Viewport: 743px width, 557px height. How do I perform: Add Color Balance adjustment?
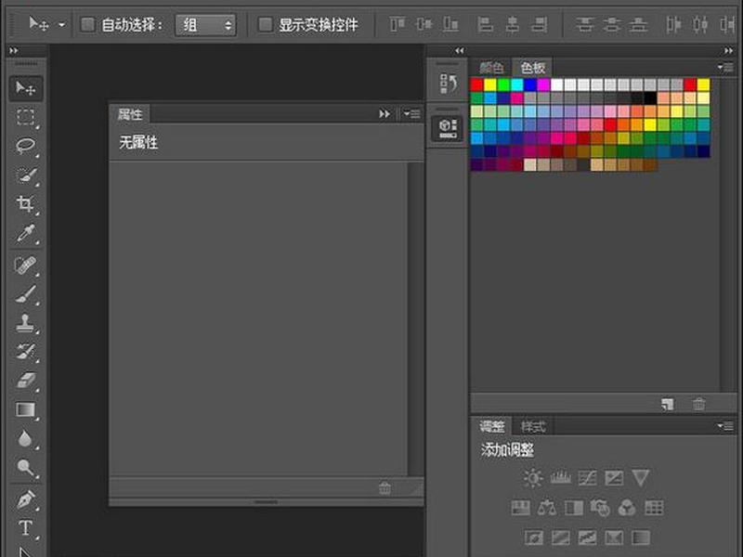click(547, 508)
